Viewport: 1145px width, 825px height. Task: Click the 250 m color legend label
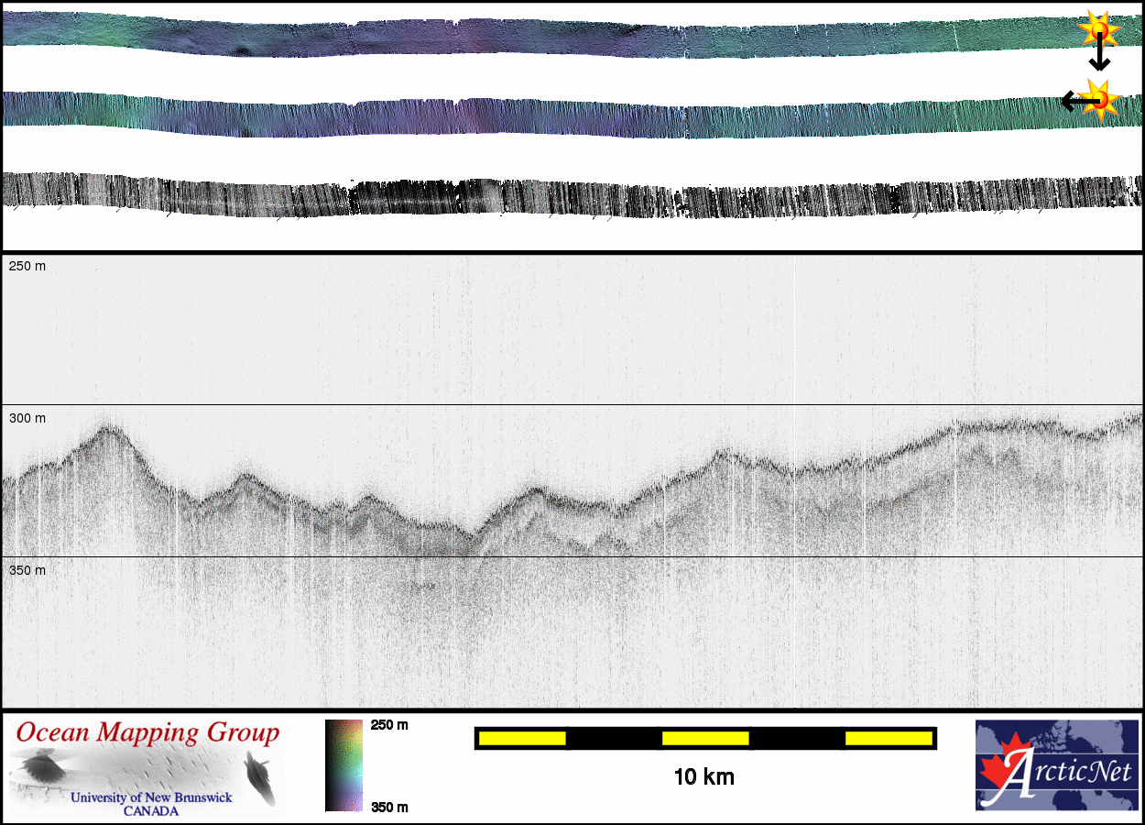[389, 725]
